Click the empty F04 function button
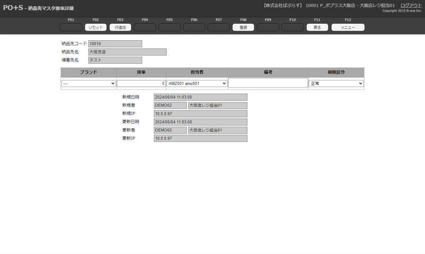The width and height of the screenshot is (425, 254). [145, 27]
